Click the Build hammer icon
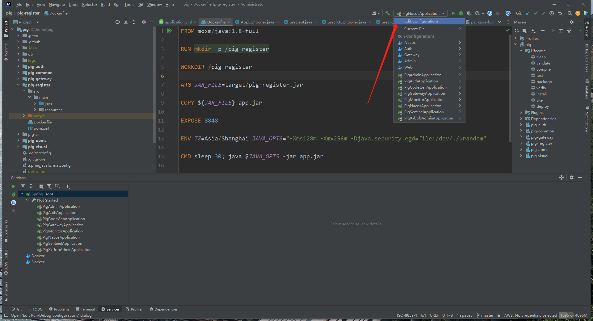The height and width of the screenshot is (321, 593). click(387, 13)
